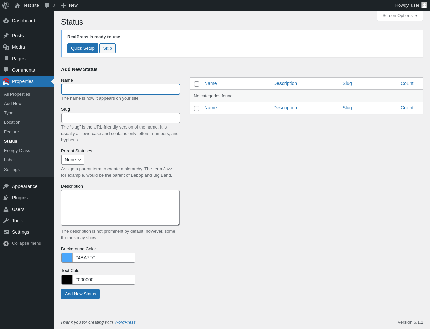Click the Plugins plug icon
This screenshot has width=430, height=329.
6,198
